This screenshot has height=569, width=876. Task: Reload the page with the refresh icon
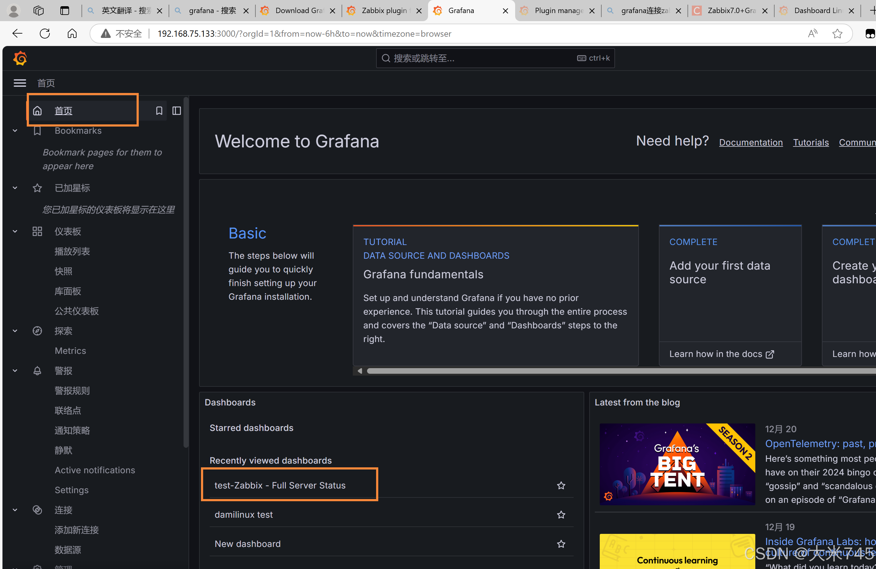coord(44,34)
